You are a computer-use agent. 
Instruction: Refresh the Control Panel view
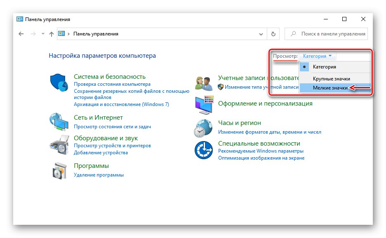point(273,34)
